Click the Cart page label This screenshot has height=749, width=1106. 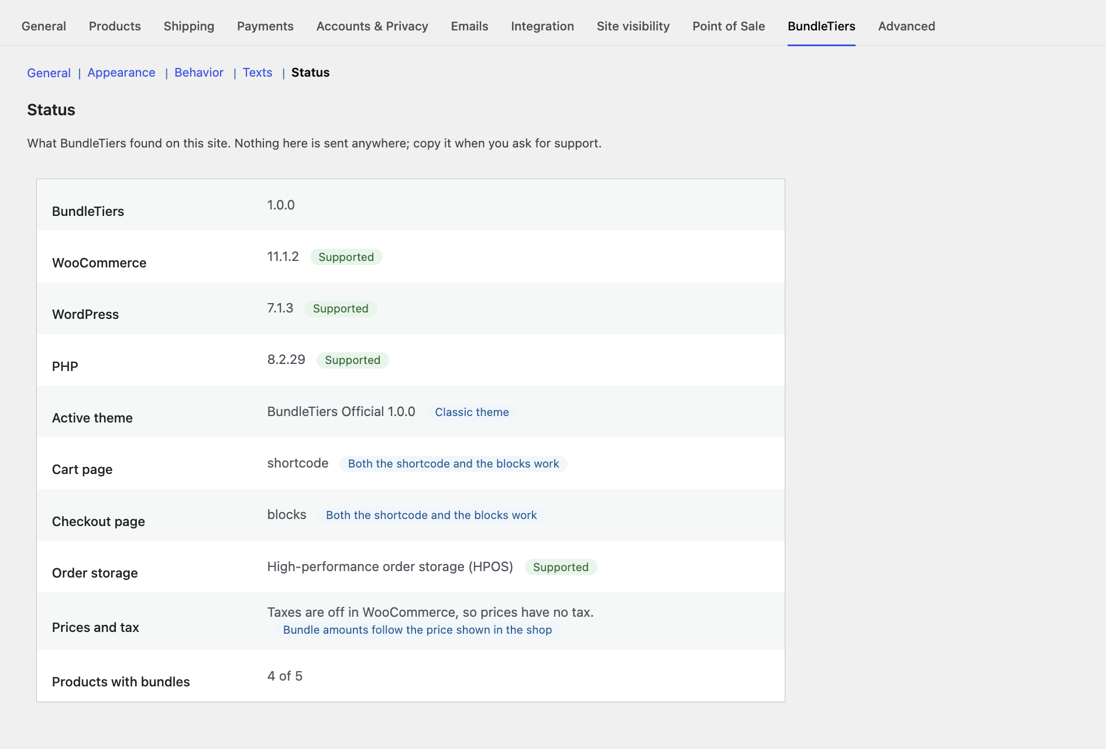click(x=82, y=469)
